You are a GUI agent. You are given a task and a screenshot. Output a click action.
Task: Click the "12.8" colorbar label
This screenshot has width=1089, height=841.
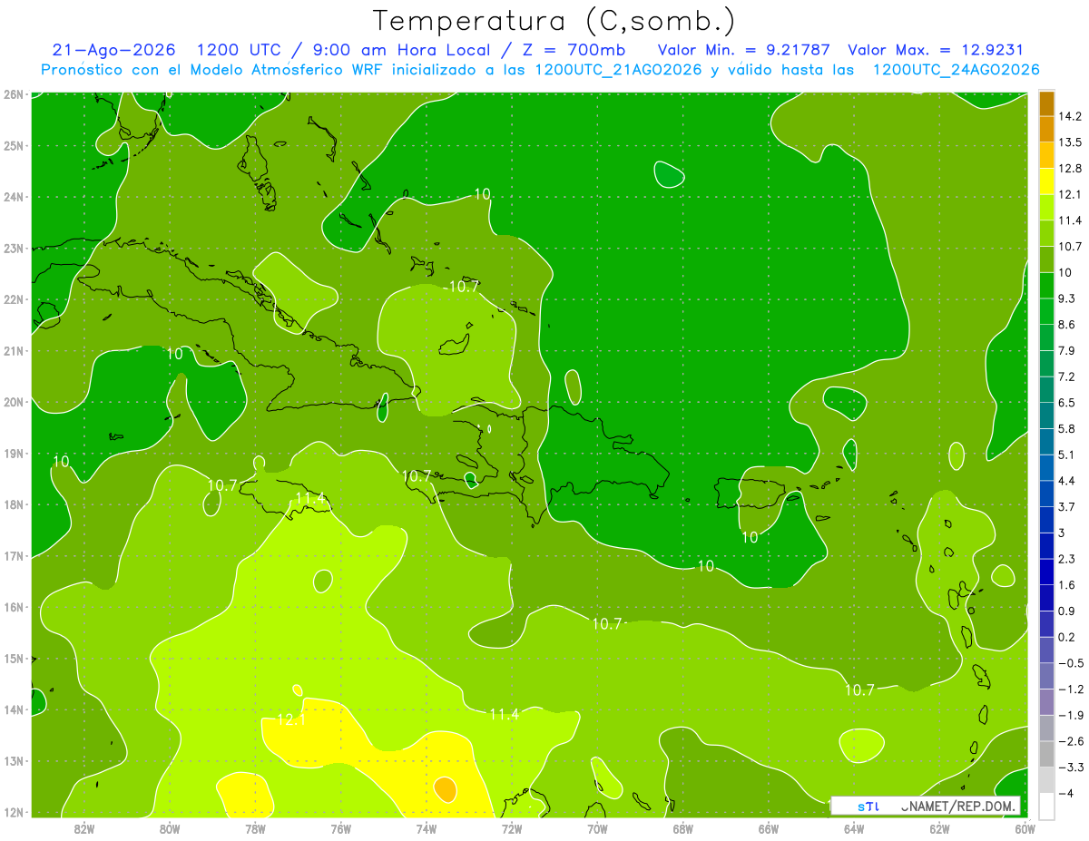point(1071,169)
